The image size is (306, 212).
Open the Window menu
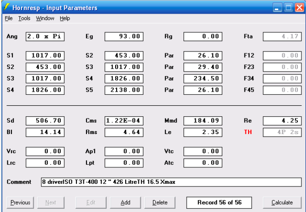(x=45, y=18)
